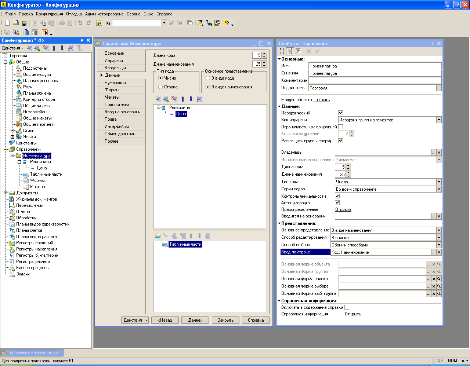Sort реквизиты icon above Реквизиты list
Image resolution: width=470 pixels, height=366 pixels.
coord(199,99)
